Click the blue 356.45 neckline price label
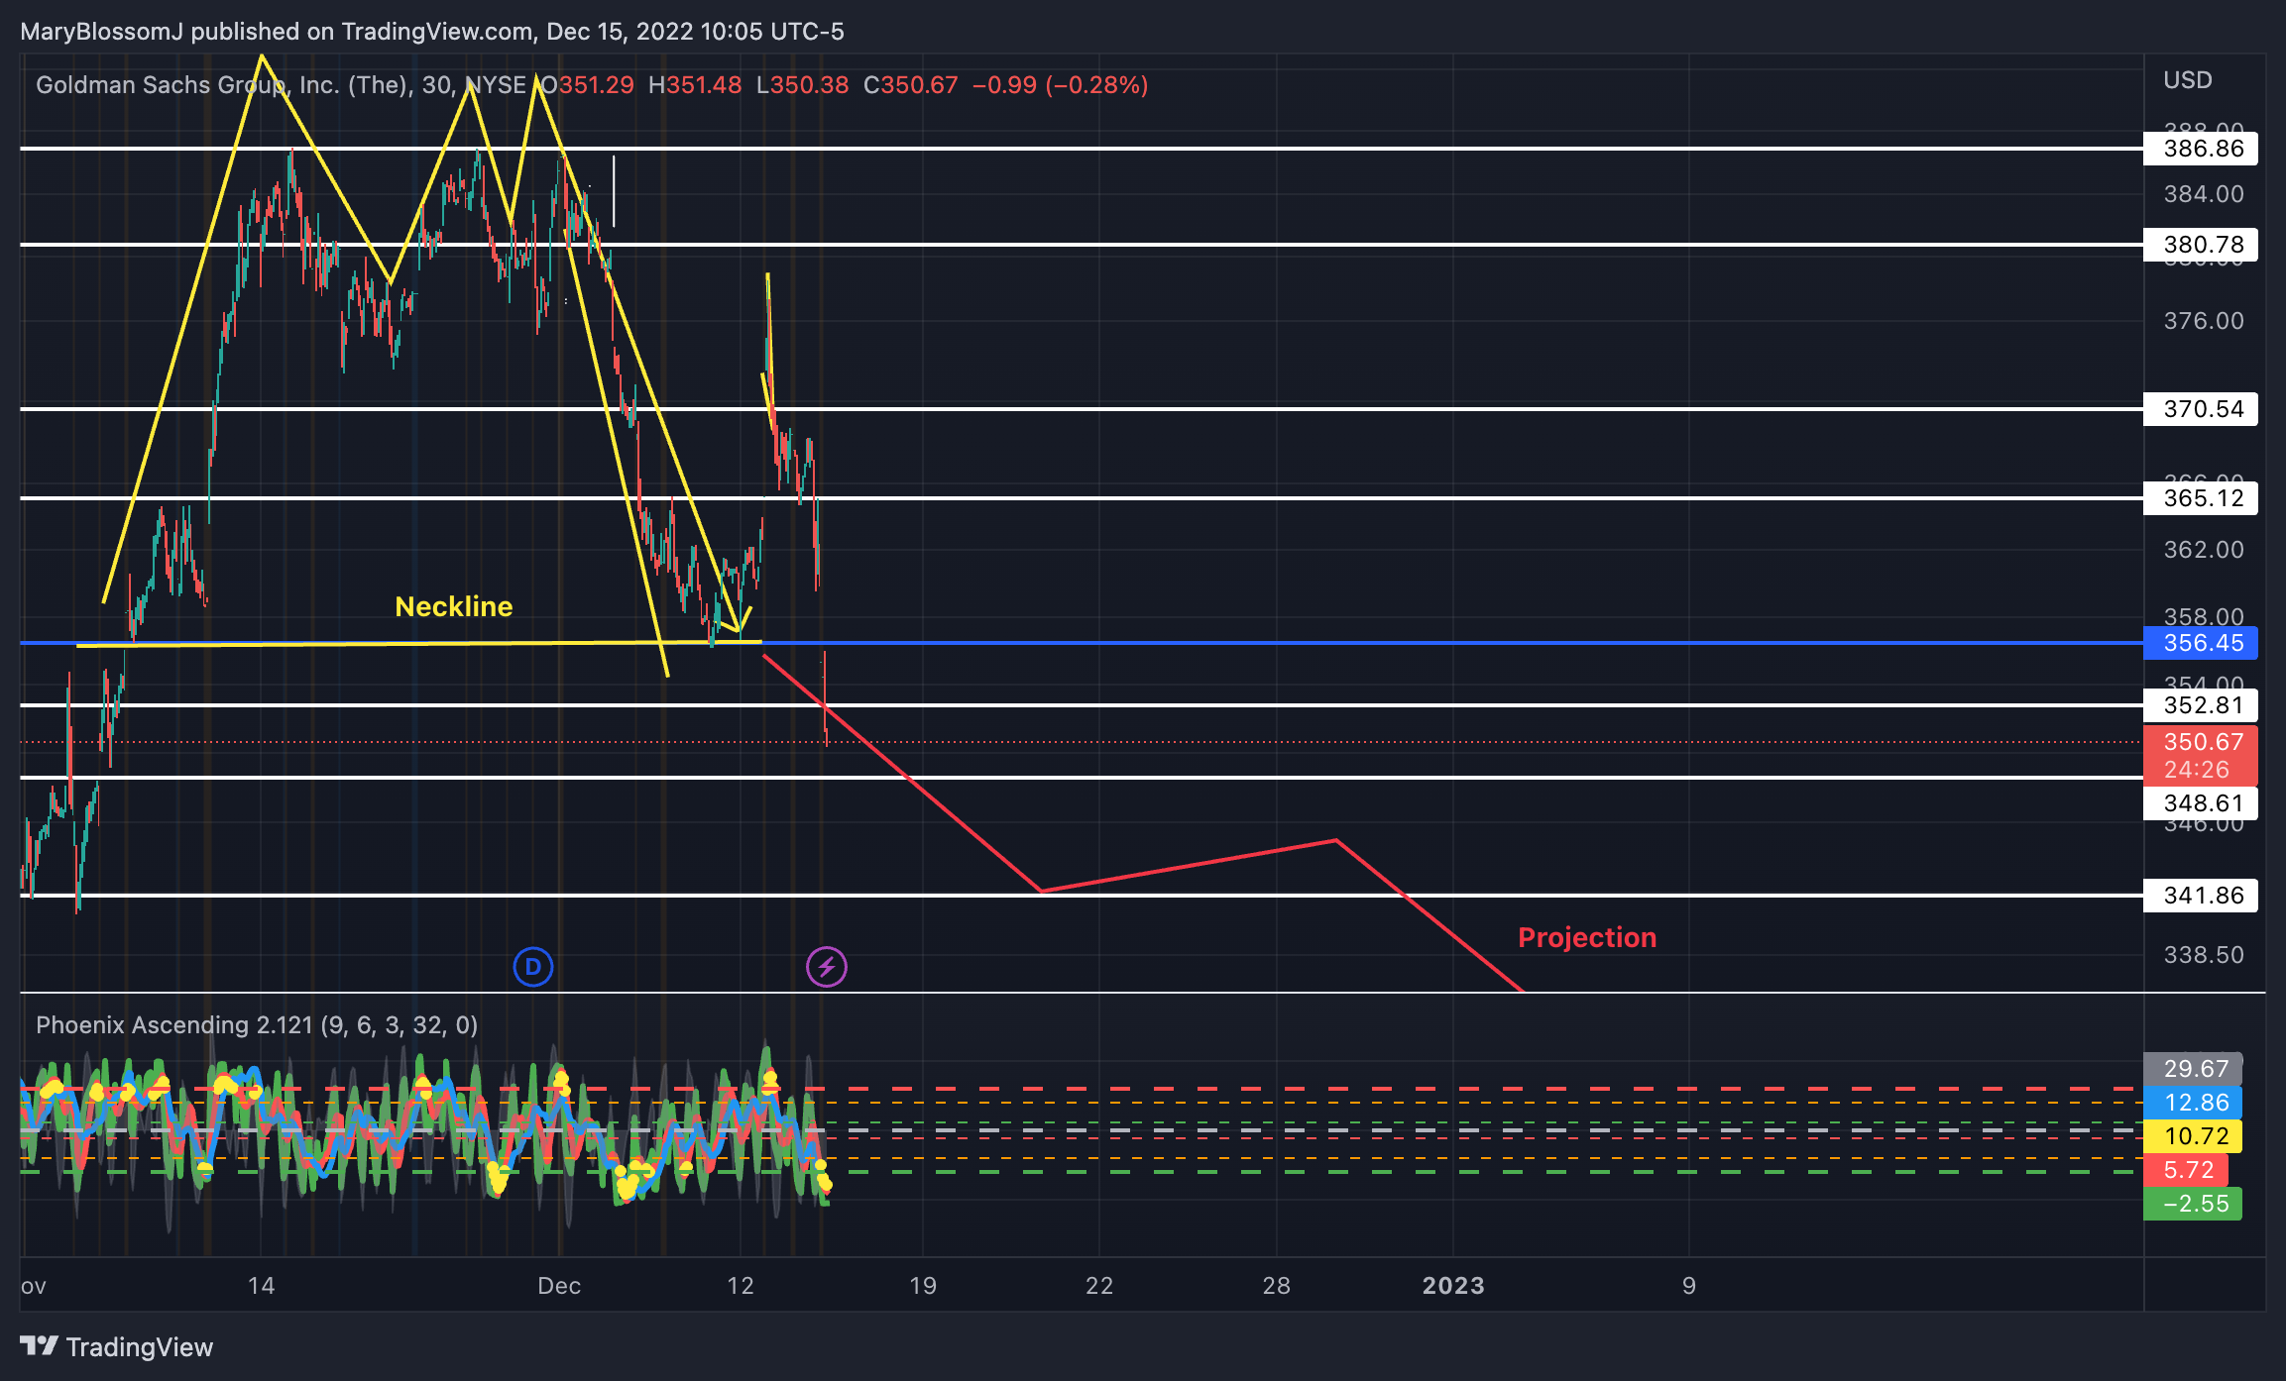This screenshot has width=2286, height=1381. coord(2201,643)
